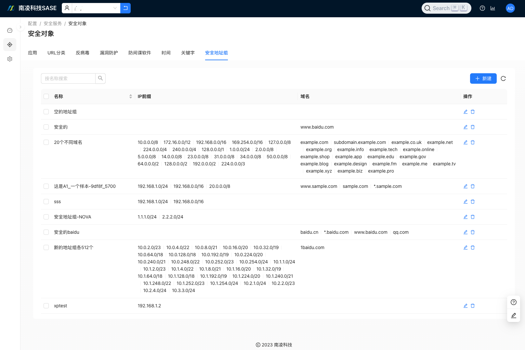The image size is (525, 350).
Task: Click the example.co.uk domain tag
Action: pyautogui.click(x=406, y=142)
